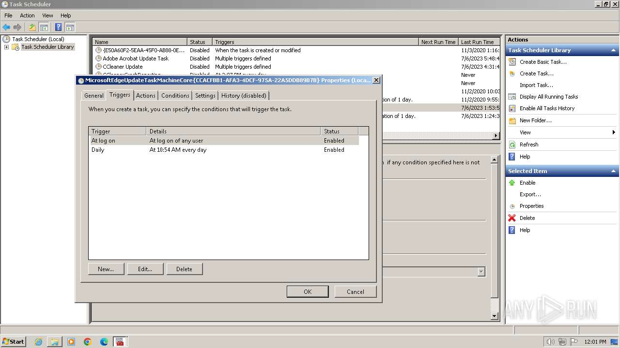Close the Properties dialog with X

(376, 80)
